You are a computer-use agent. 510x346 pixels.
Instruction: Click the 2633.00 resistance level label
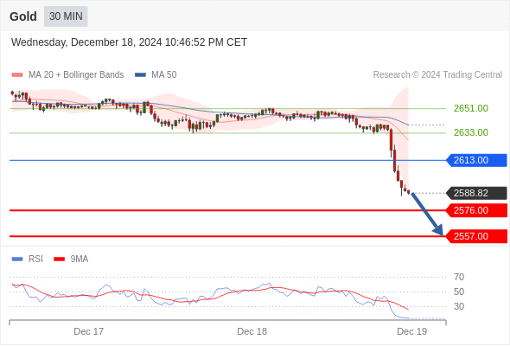(x=471, y=133)
